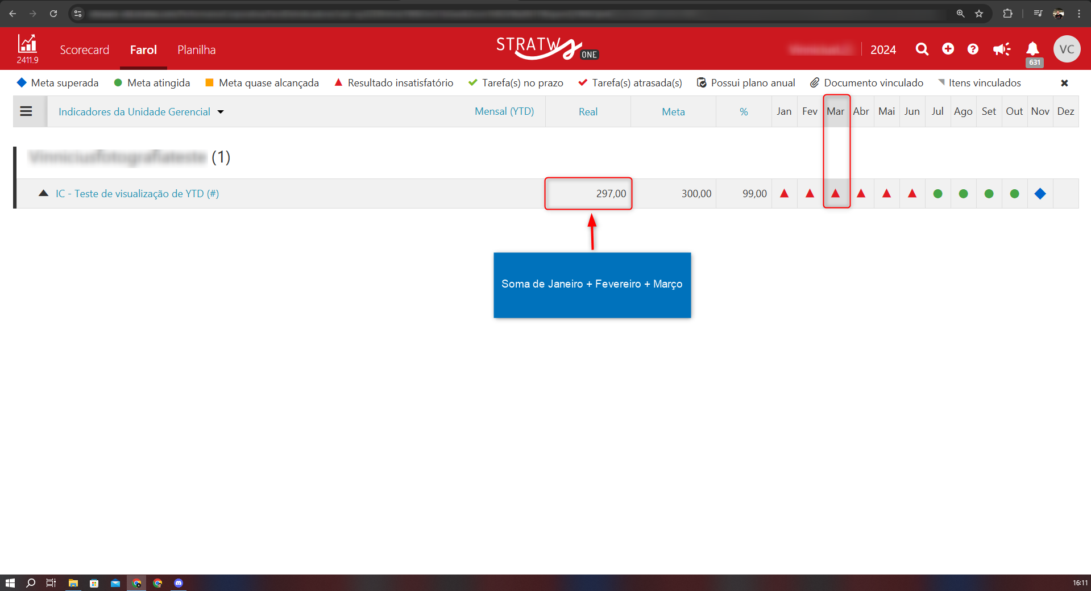Open browser extensions puzzle icon
1091x591 pixels.
coord(1007,14)
